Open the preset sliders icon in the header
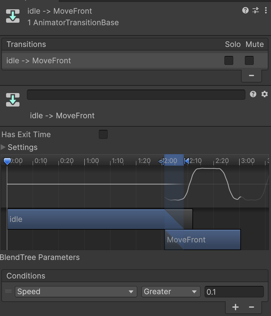The width and height of the screenshot is (271, 316). 256,10
